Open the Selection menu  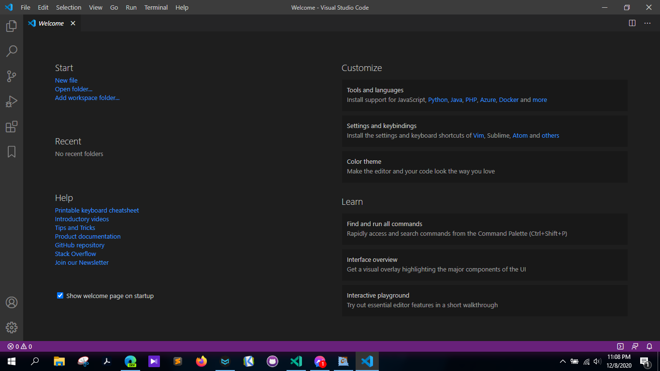69,7
